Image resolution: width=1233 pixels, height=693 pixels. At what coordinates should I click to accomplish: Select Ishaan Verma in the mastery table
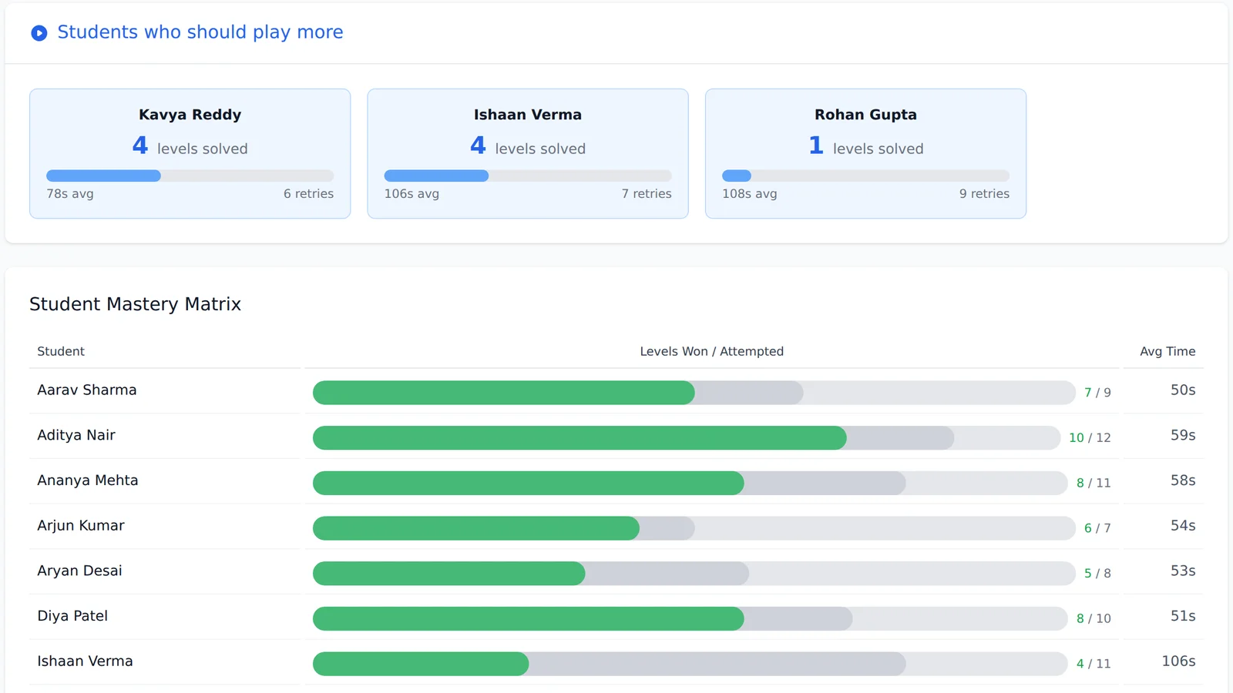tap(85, 661)
